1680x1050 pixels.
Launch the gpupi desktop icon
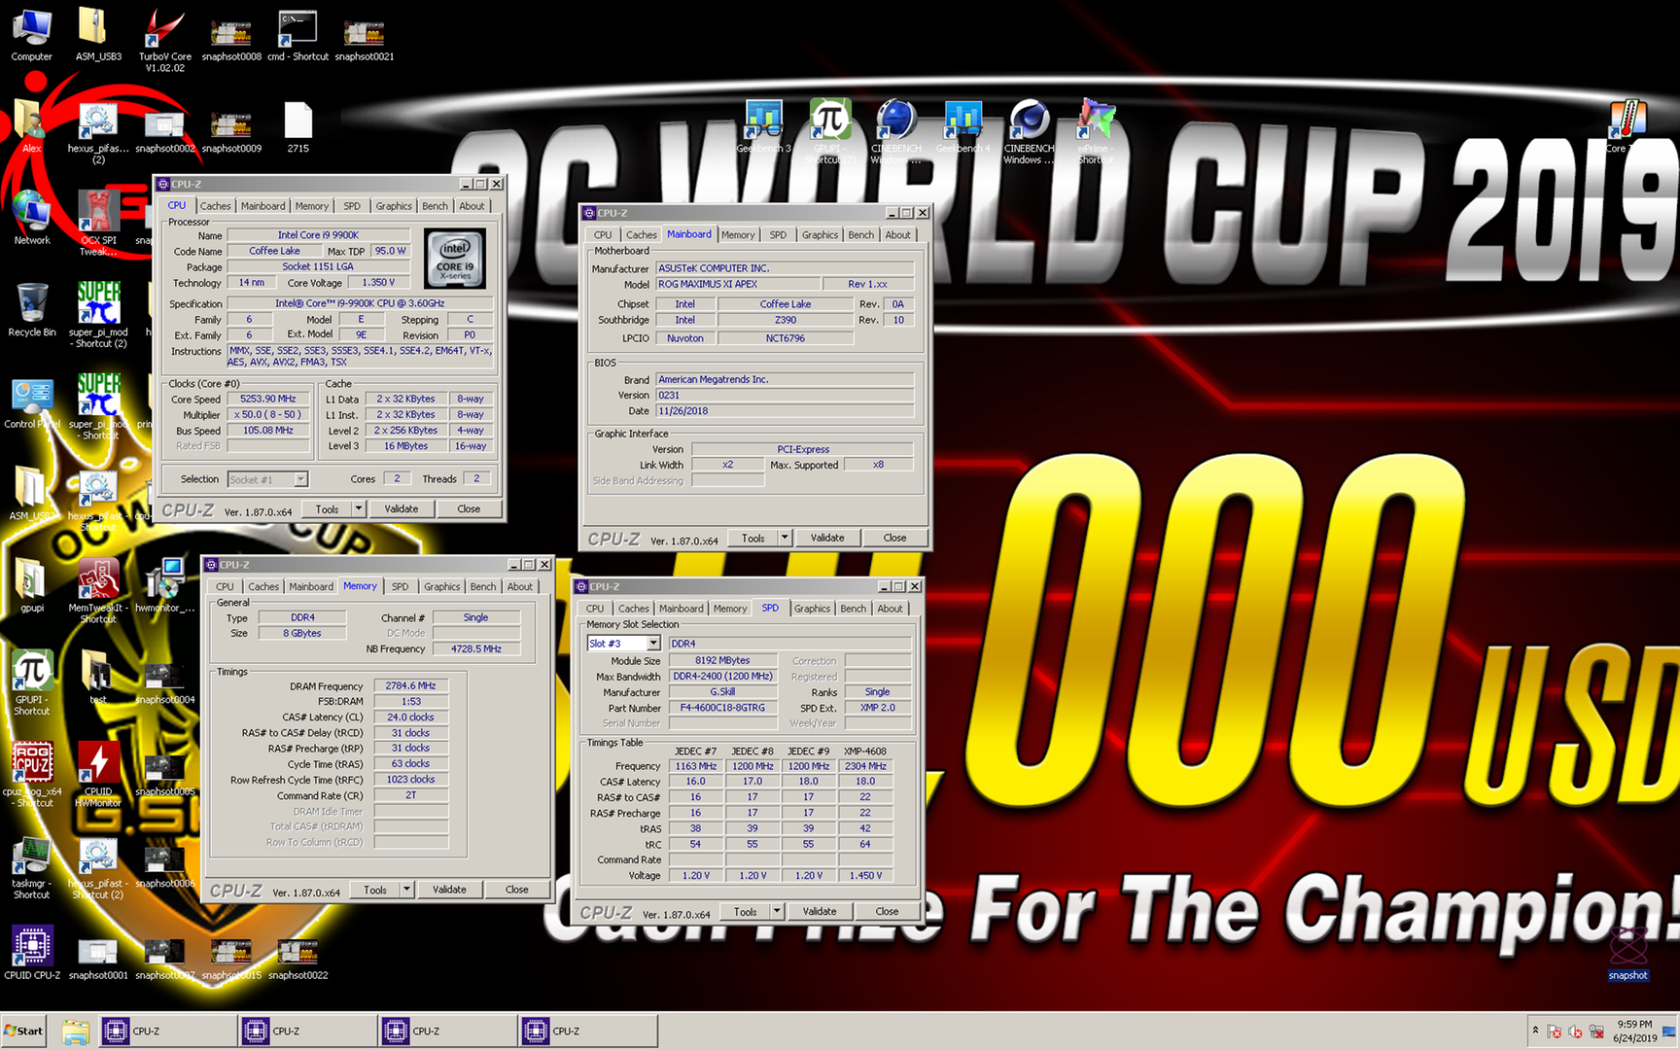31,586
